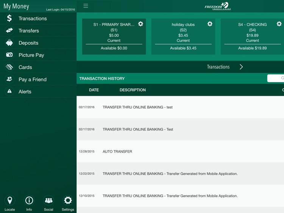
Task: Click the Transfers arrows icon
Action: point(9,30)
